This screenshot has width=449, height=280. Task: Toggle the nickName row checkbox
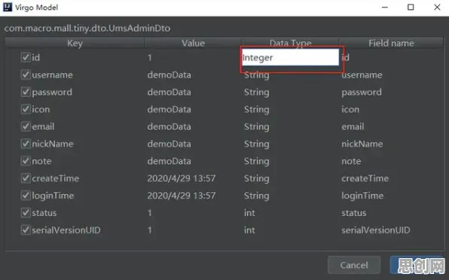(26, 144)
